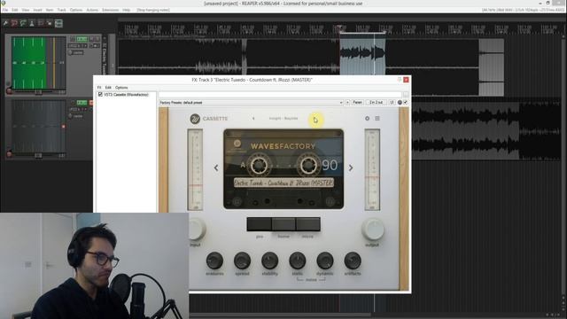Open Edit menu in FX window
The height and width of the screenshot is (319, 567).
pyautogui.click(x=108, y=88)
